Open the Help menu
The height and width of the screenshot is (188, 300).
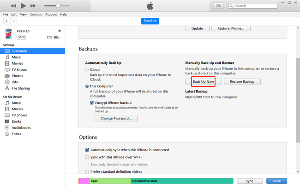click(63, 14)
